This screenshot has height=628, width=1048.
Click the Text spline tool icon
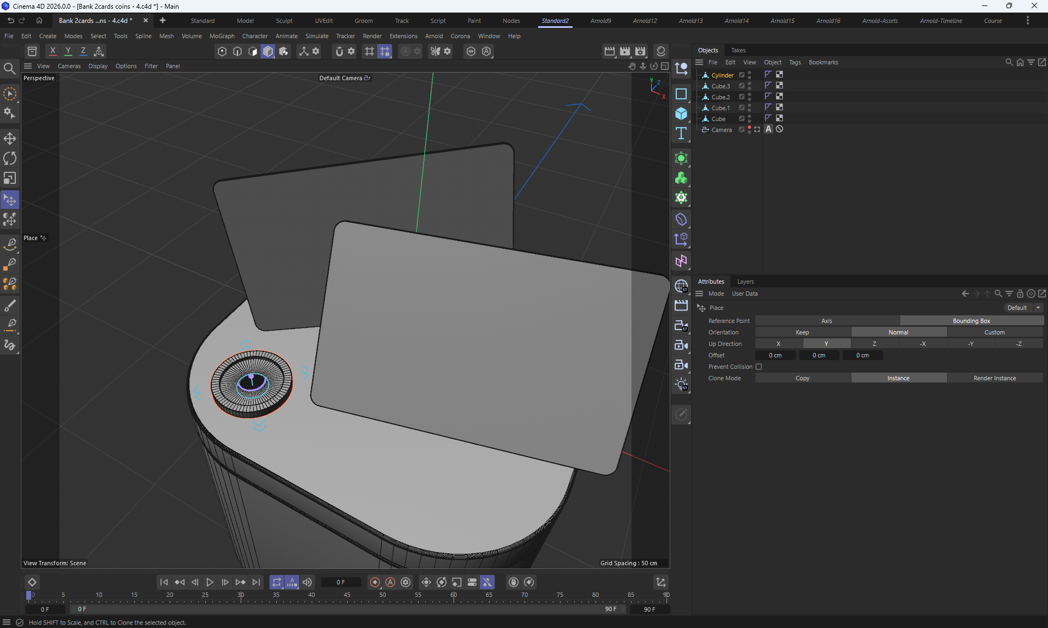tap(681, 134)
